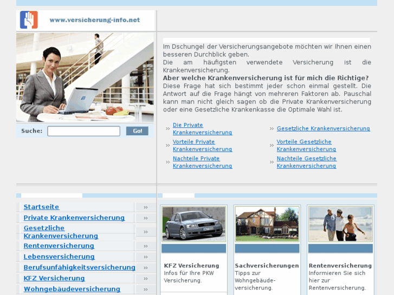Image resolution: width=394 pixels, height=295 pixels.
Task: Select Rentenversicherung in sidebar menu
Action: click(59, 246)
